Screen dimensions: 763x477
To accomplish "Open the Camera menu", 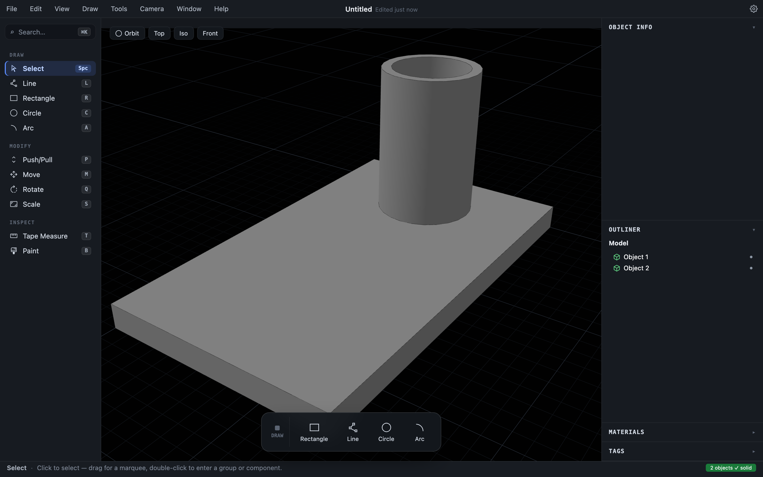I will (152, 9).
